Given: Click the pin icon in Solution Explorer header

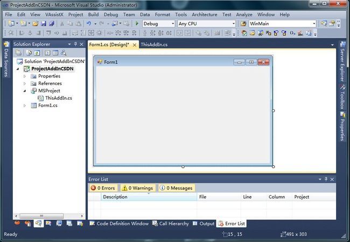Looking at the screenshot, I should coord(75,44).
